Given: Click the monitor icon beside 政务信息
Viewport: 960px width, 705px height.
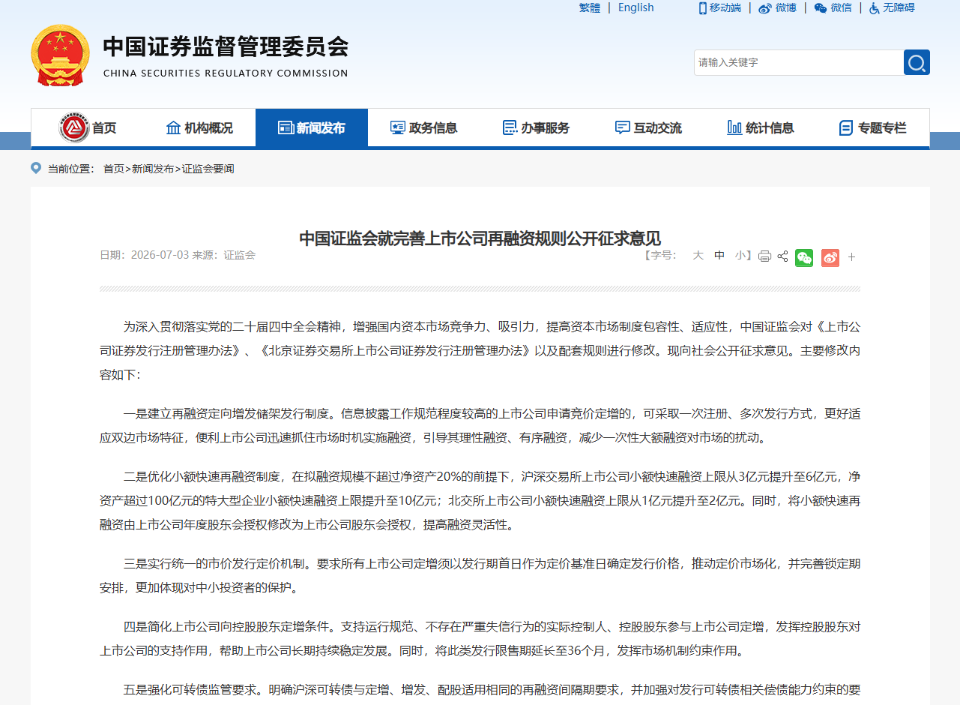Looking at the screenshot, I should (397, 127).
